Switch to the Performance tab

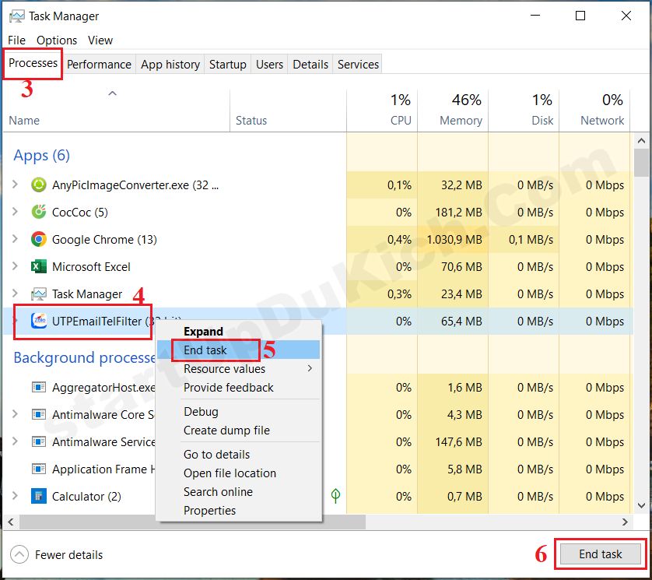point(99,65)
